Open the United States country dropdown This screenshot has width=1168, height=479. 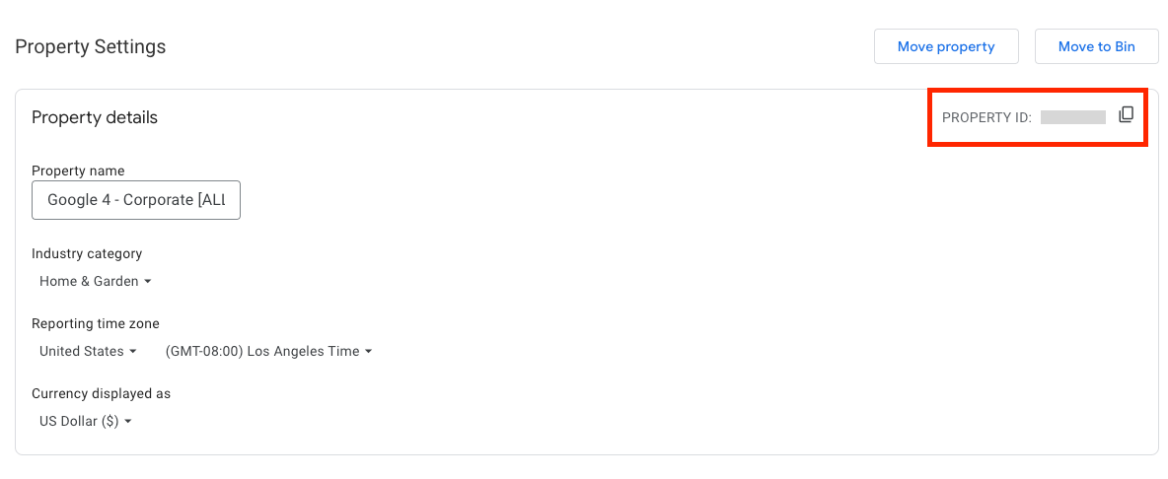(88, 351)
